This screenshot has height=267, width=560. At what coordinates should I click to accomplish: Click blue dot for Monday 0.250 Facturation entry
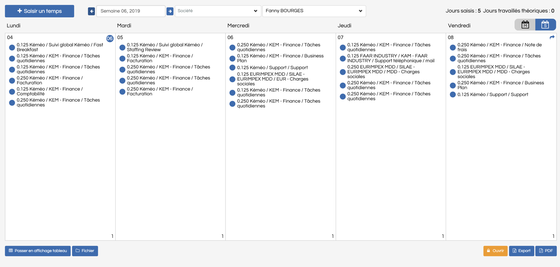[x=12, y=80]
